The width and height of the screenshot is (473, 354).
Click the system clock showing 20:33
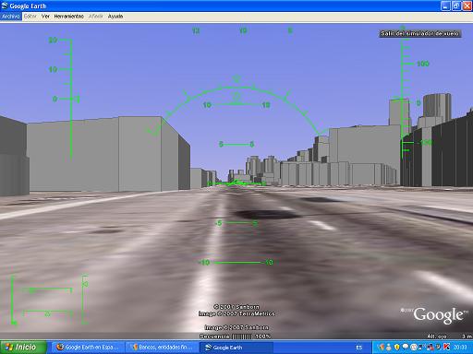[x=460, y=348]
